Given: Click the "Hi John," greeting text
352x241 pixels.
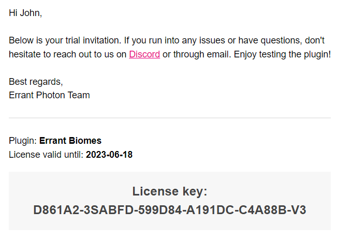Looking at the screenshot, I should tap(25, 13).
